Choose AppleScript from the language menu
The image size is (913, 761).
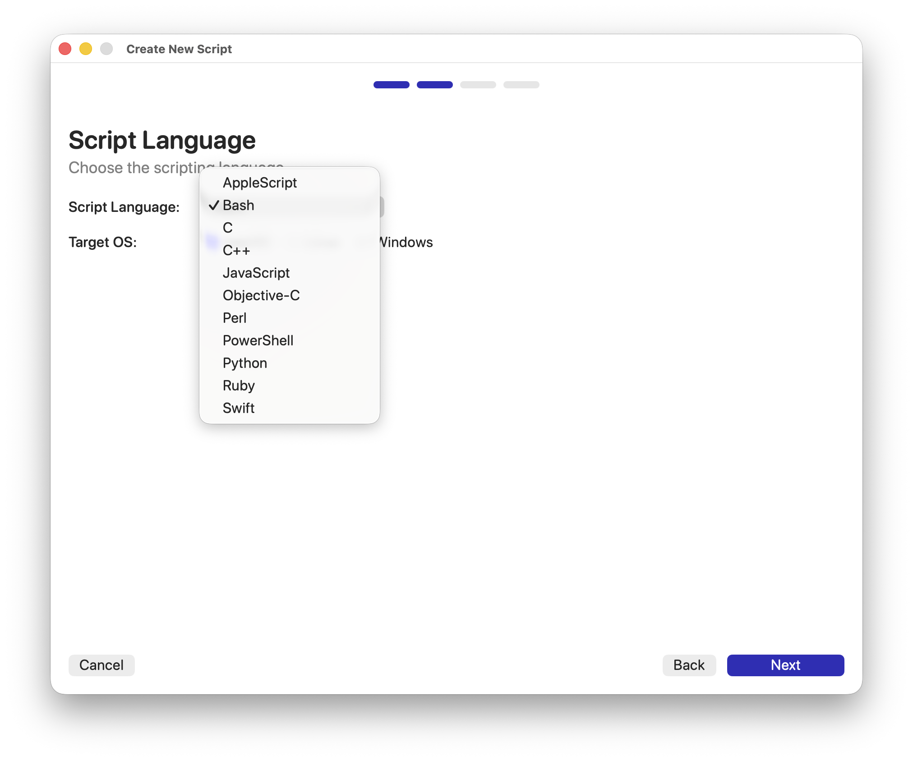[x=260, y=183]
